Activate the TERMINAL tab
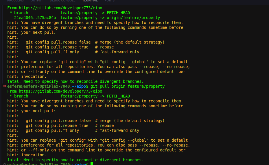The width and height of the screenshot is (269, 165). (90, 1)
